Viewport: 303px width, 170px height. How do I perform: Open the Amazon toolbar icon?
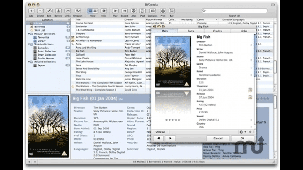78,11
